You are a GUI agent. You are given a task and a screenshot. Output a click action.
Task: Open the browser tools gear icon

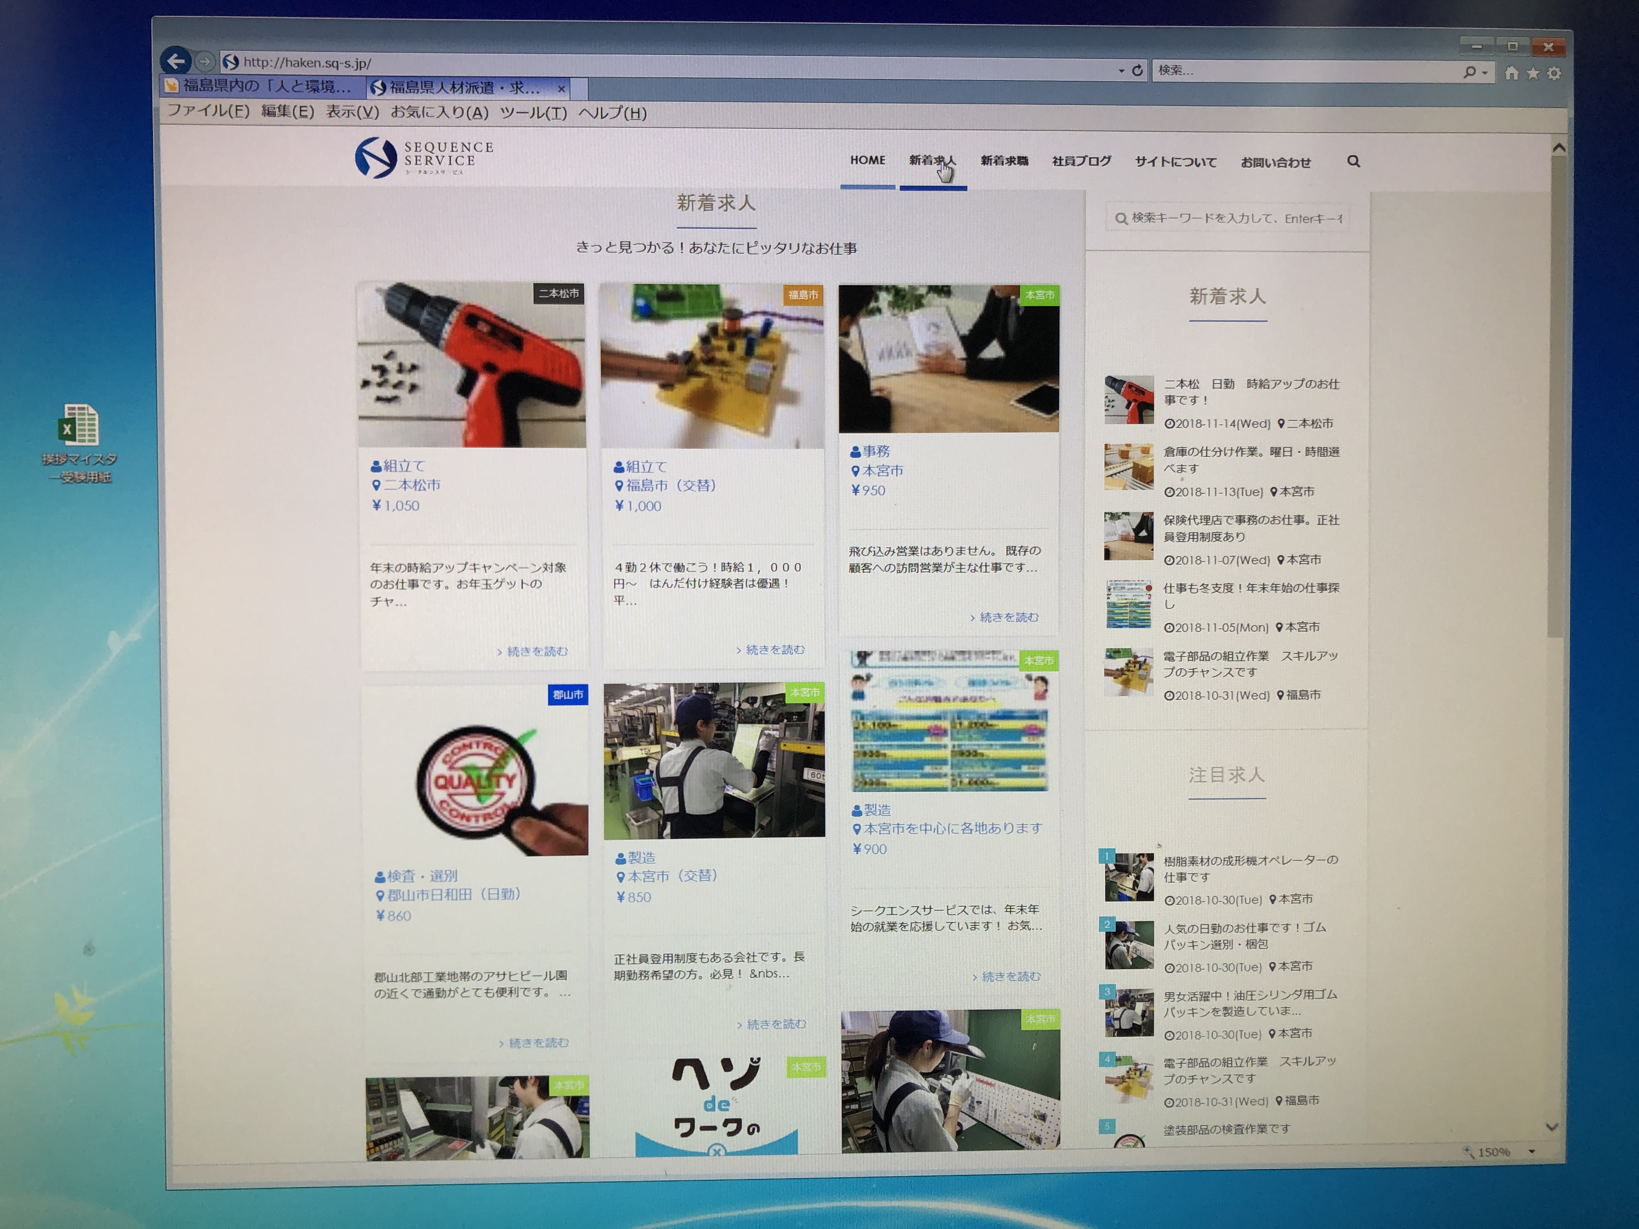(1554, 73)
